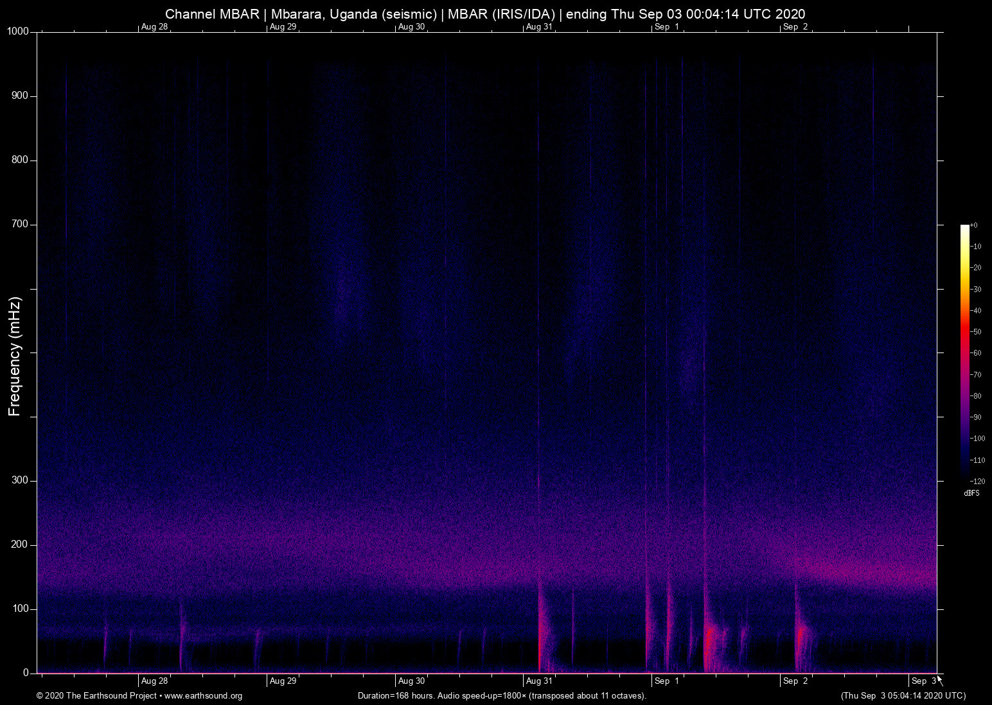Click the 1000 tick on the frequency axis
This screenshot has height=705, width=992.
click(x=18, y=31)
